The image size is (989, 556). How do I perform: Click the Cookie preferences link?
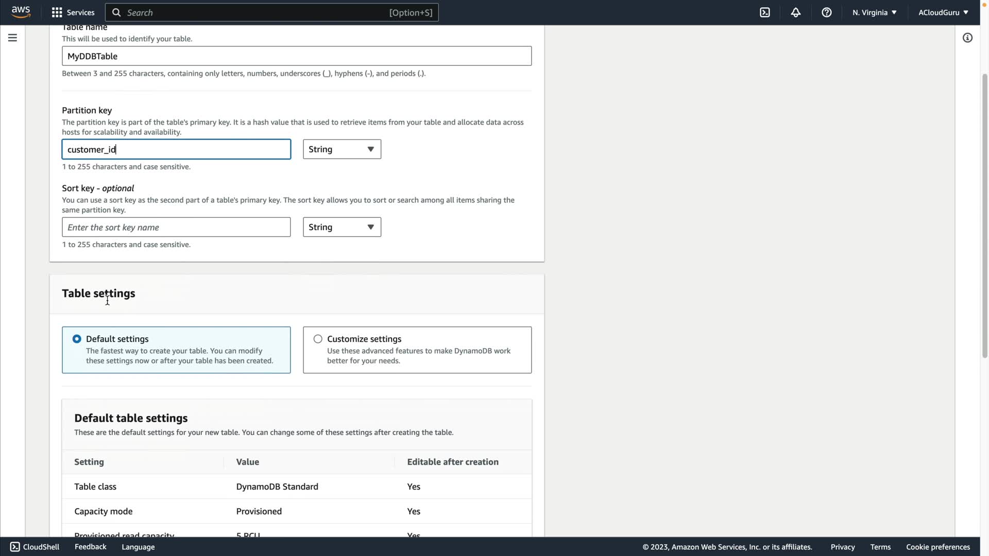(x=937, y=547)
